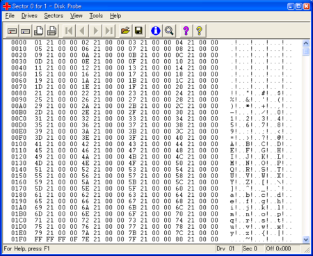The height and width of the screenshot is (256, 313).
Task: Click the vertical scrollbar thumb
Action: click(x=306, y=51)
